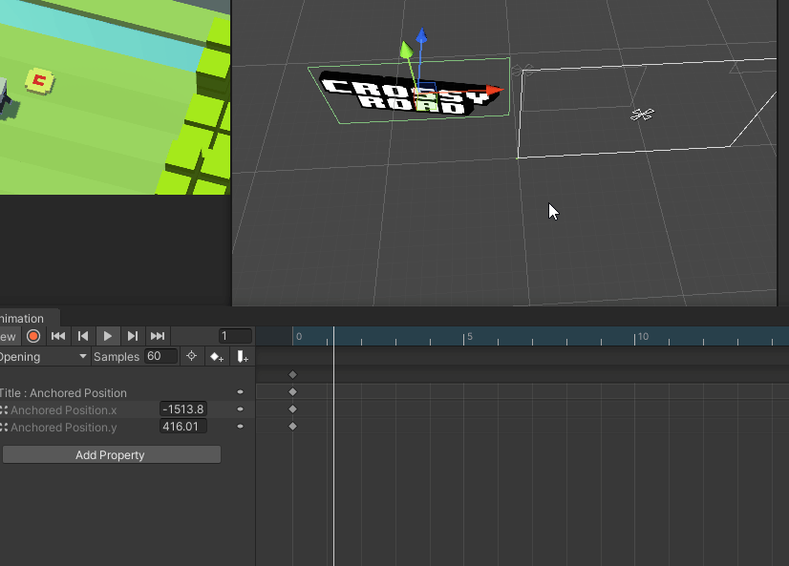Viewport: 789px width, 566px height.
Task: Click the Anchored Position.x value -1513.8
Action: (183, 409)
